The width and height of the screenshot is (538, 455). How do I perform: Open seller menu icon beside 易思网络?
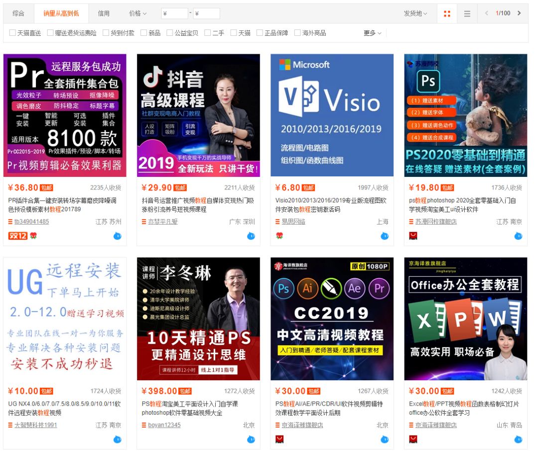pos(277,222)
